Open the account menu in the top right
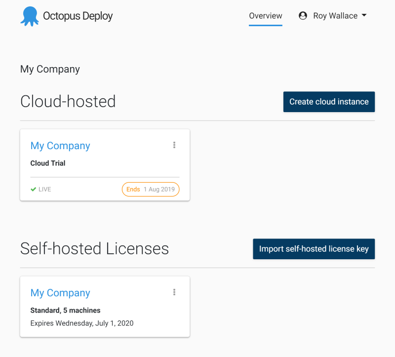 (x=333, y=15)
